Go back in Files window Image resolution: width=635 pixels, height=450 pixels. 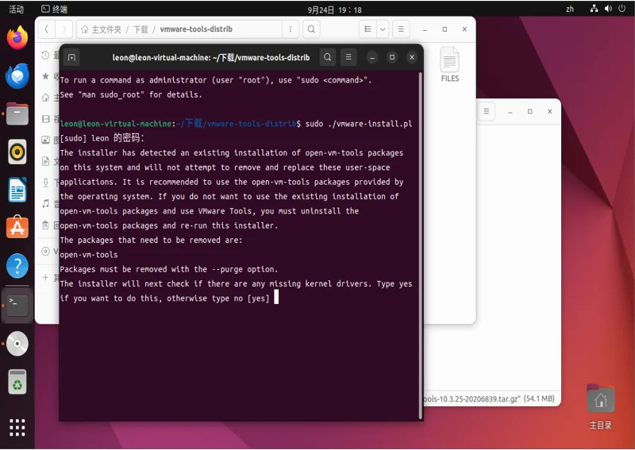click(x=47, y=29)
